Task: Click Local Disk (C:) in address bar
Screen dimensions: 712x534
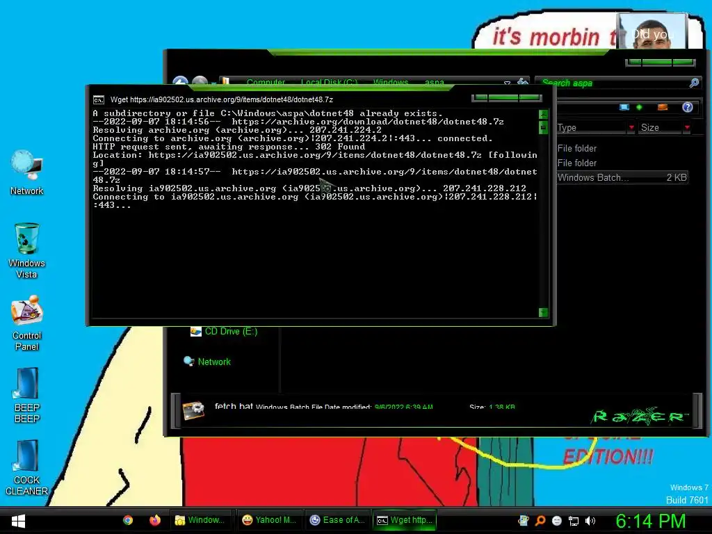Action: [329, 82]
